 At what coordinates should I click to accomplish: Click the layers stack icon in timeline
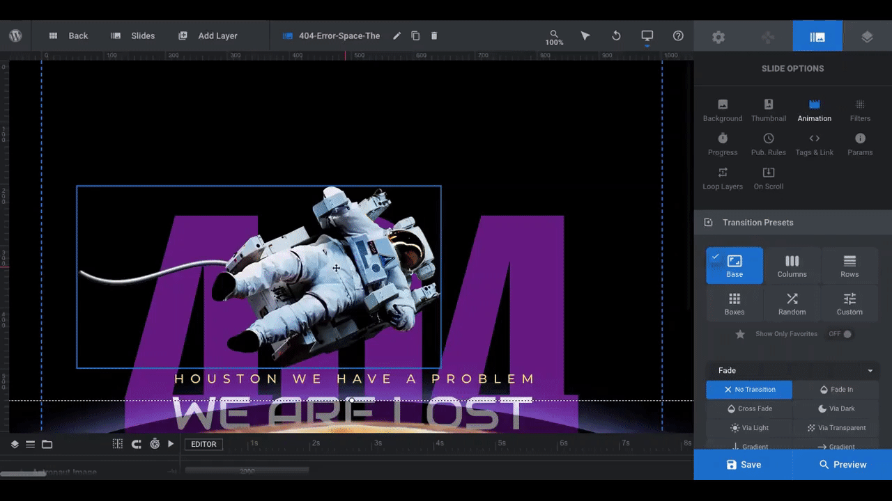point(15,444)
